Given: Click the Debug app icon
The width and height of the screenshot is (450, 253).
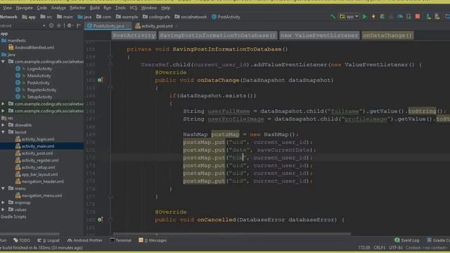Looking at the screenshot, I should click(382, 17).
